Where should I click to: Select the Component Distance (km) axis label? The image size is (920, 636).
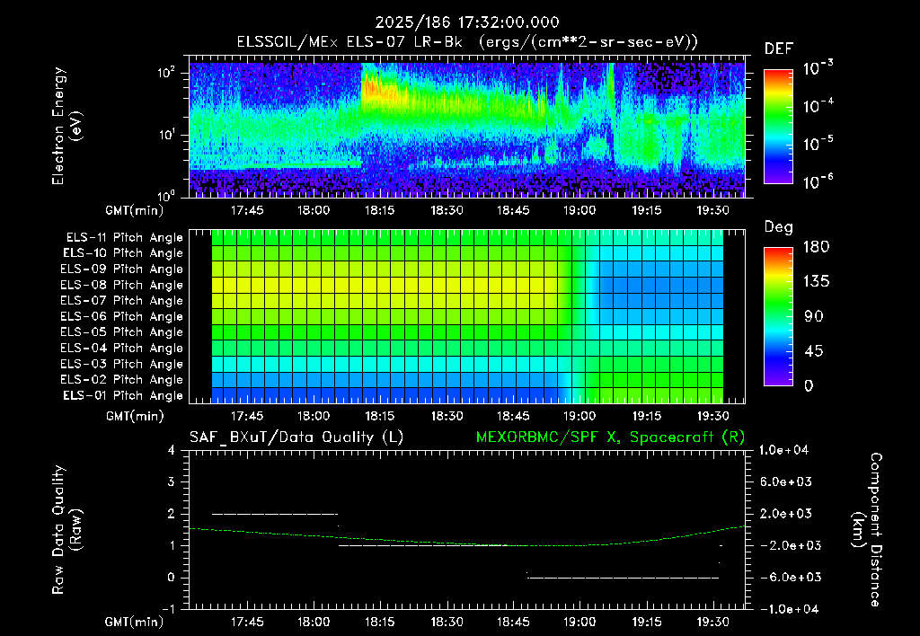(x=867, y=529)
